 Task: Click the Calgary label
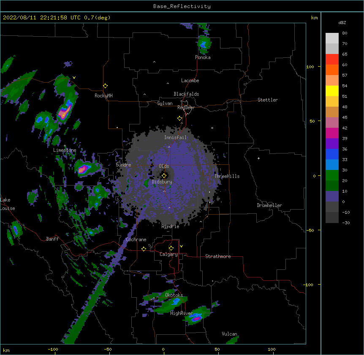[x=168, y=254]
